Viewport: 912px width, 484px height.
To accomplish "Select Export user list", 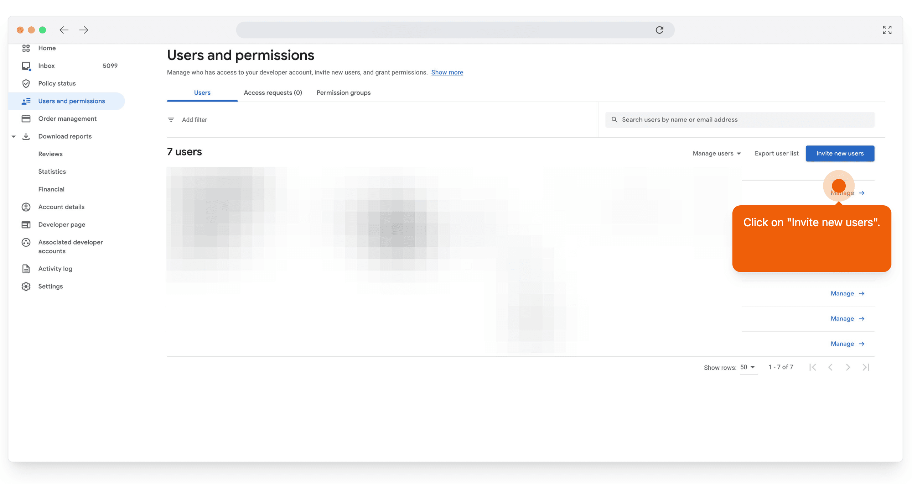I will (777, 153).
